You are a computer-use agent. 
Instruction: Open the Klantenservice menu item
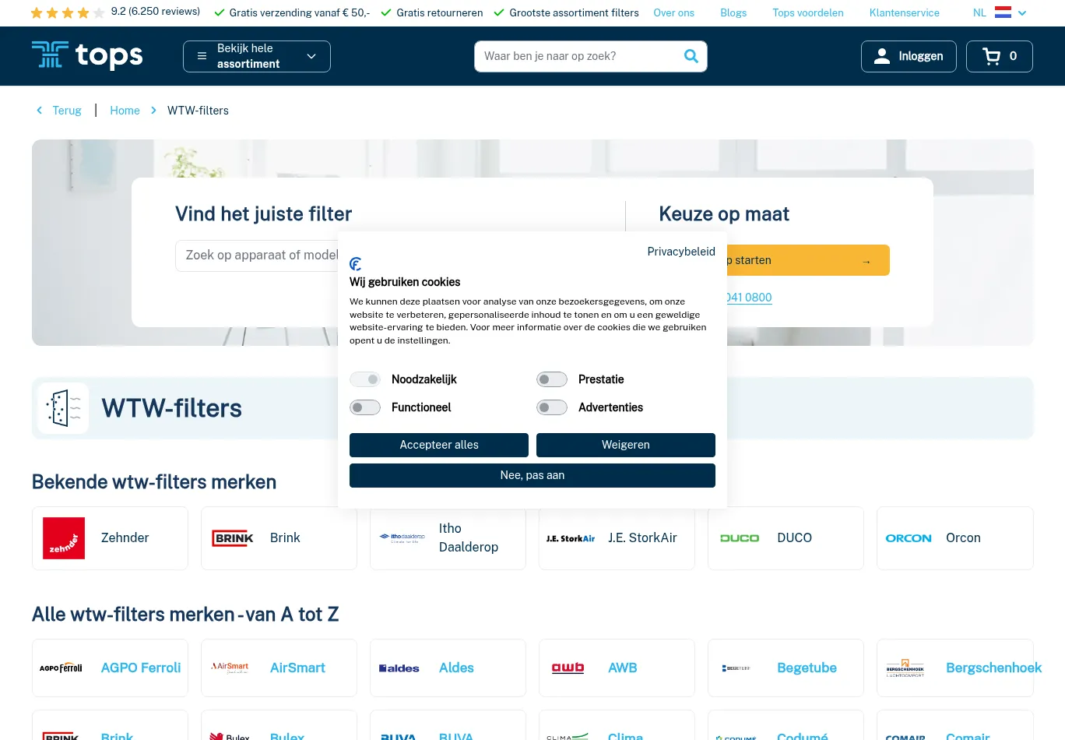(904, 12)
